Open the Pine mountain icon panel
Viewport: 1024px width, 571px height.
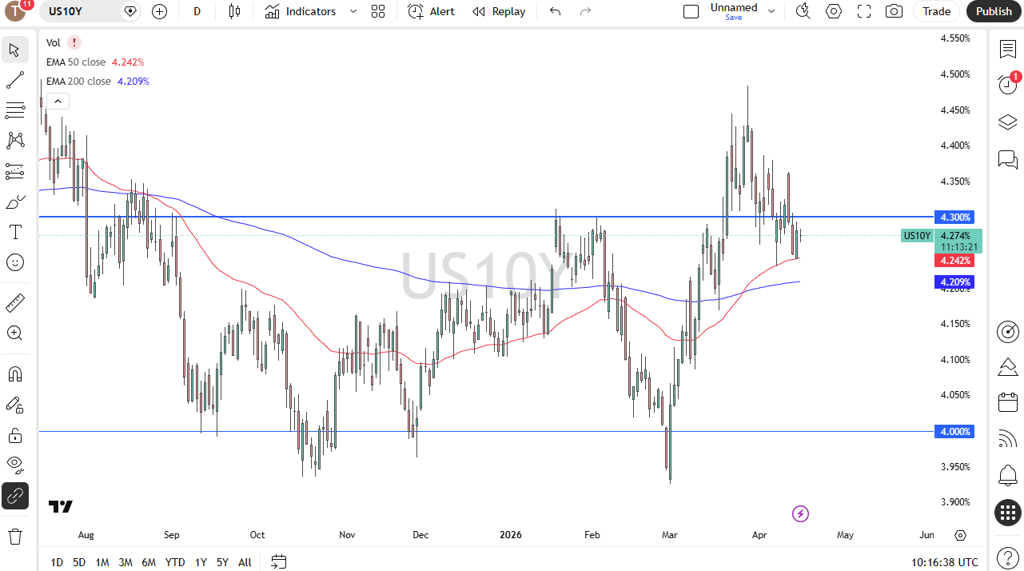1007,367
